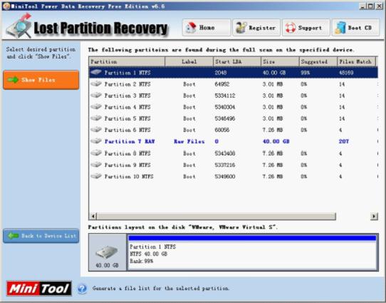Open the Support page button
Image resolution: width=386 pixels, height=303 pixels.
coord(306,28)
